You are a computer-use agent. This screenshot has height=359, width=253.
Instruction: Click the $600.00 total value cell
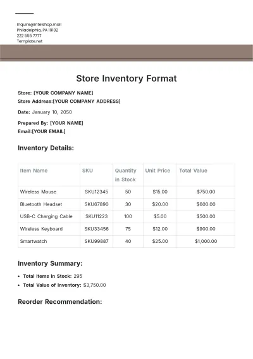click(x=206, y=204)
